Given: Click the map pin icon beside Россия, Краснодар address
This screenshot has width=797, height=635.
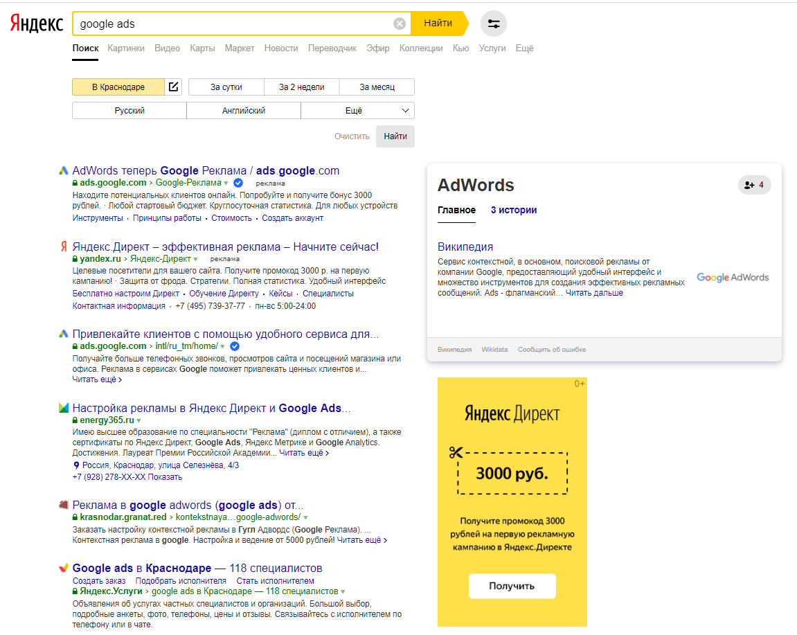Looking at the screenshot, I should (76, 465).
